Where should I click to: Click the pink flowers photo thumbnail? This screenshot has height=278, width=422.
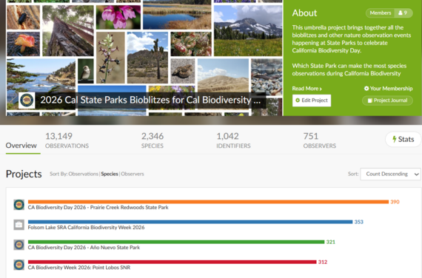(x=118, y=17)
